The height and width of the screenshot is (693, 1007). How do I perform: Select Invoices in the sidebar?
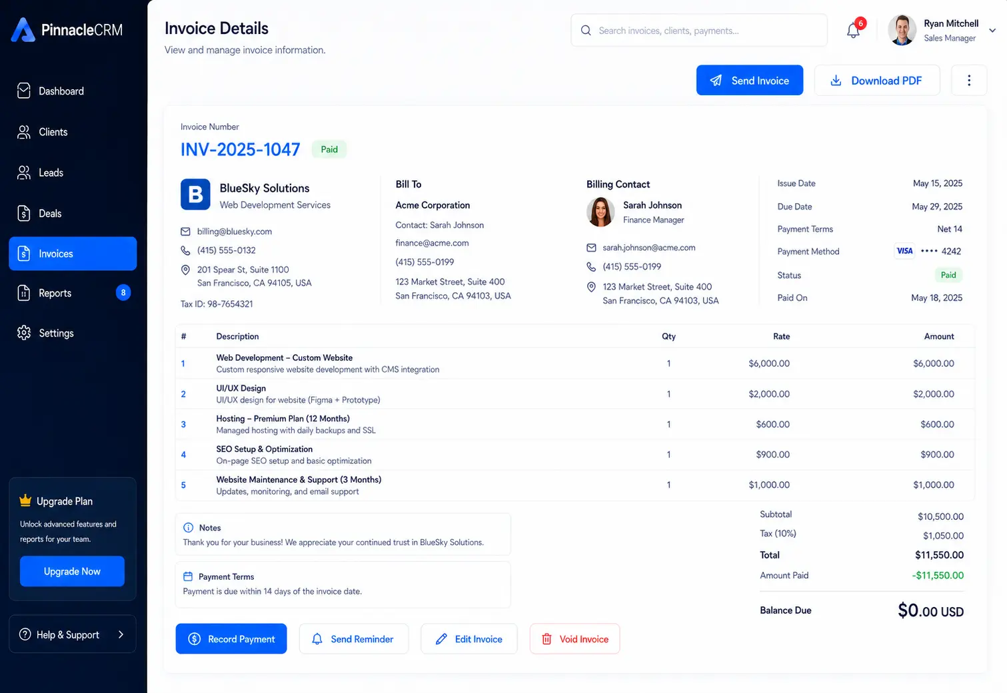coord(73,254)
